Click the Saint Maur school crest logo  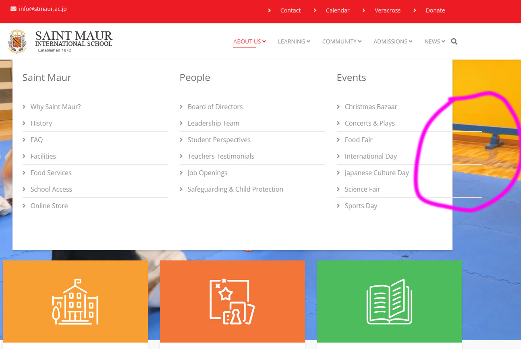[17, 41]
